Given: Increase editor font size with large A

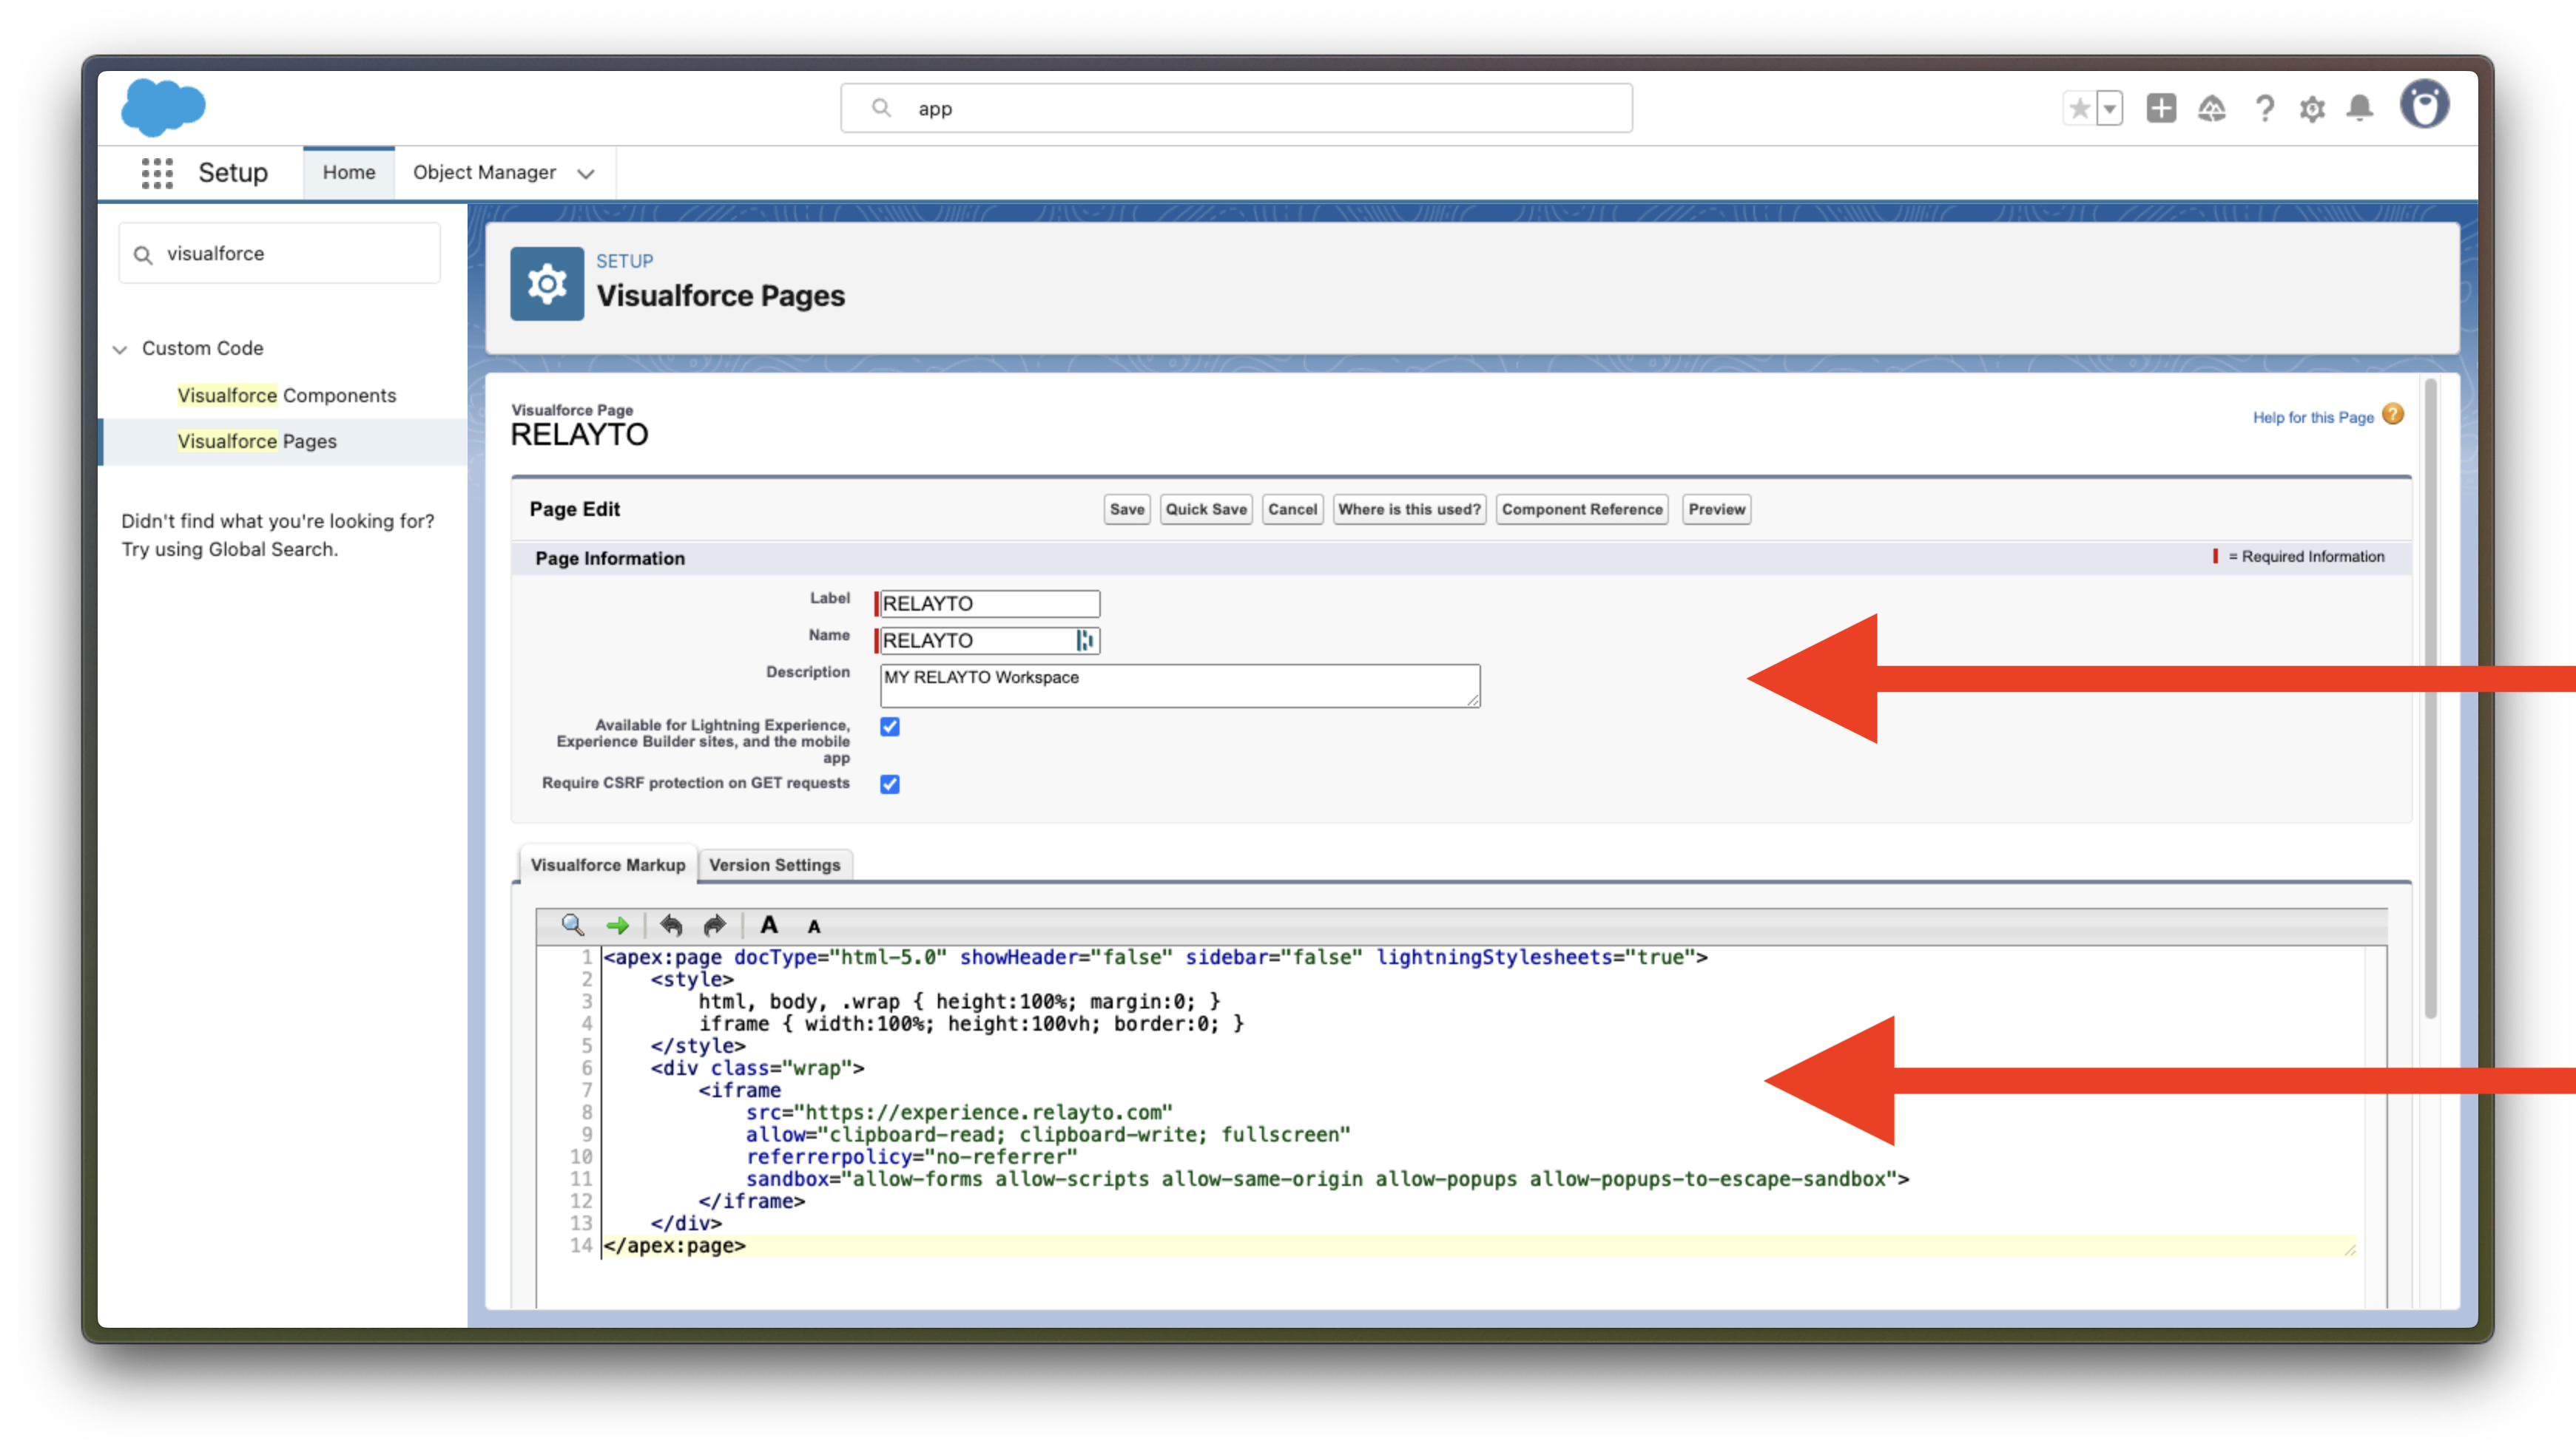Looking at the screenshot, I should [768, 924].
